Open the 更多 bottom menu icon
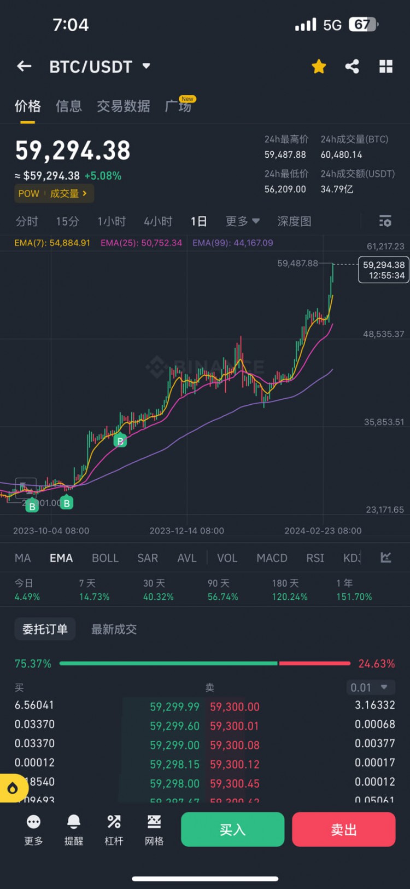 tap(33, 829)
